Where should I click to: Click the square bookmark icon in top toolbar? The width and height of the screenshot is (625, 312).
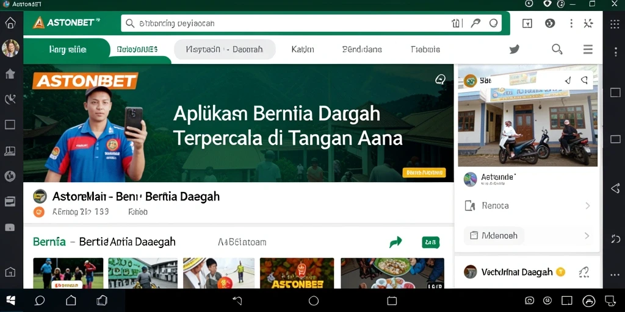click(x=527, y=24)
